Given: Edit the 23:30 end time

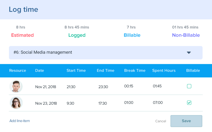Looking at the screenshot, I should (103, 87).
